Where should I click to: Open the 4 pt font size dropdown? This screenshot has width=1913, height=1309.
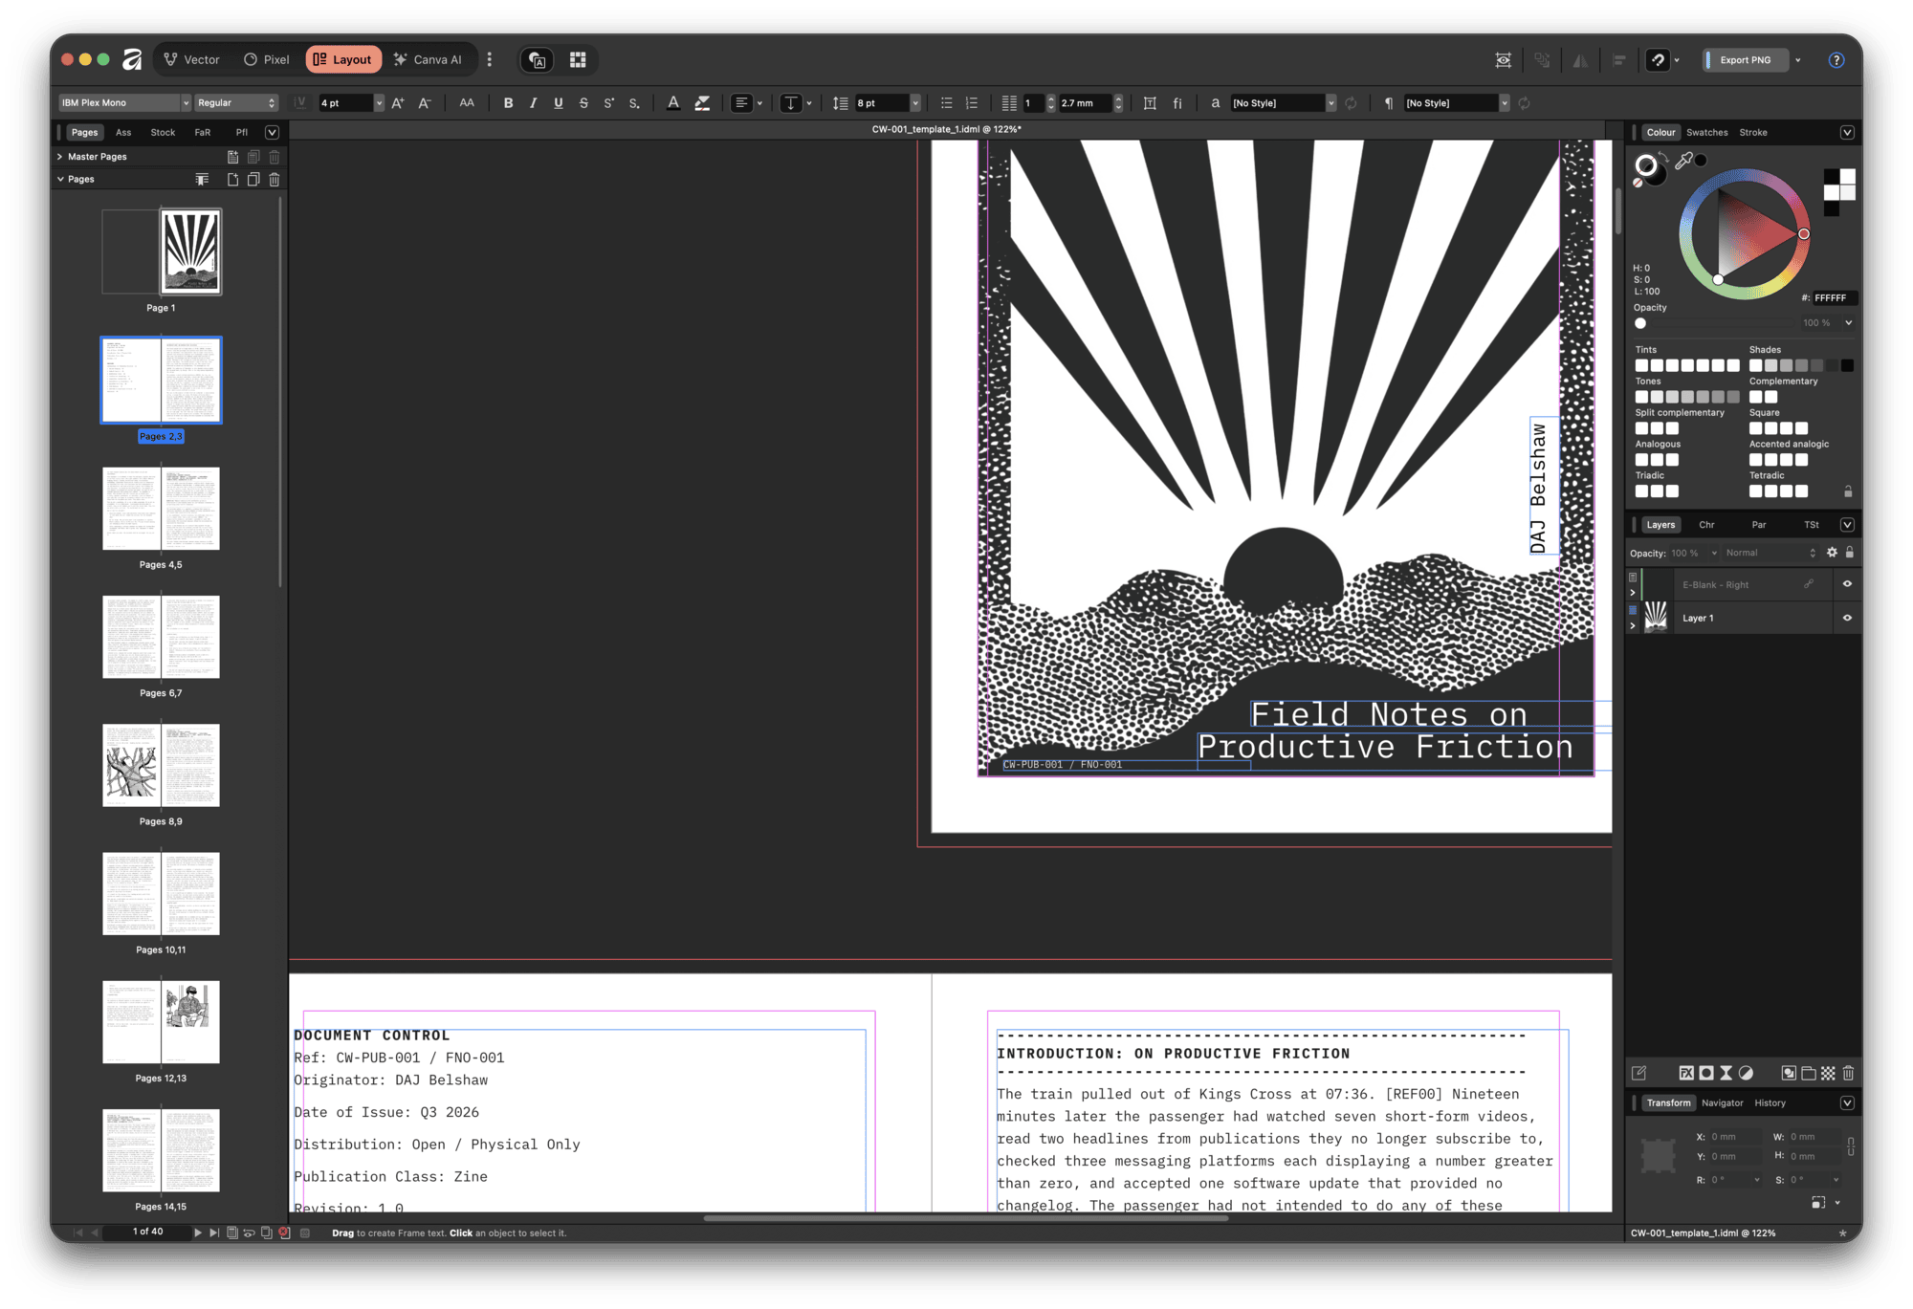[x=379, y=103]
